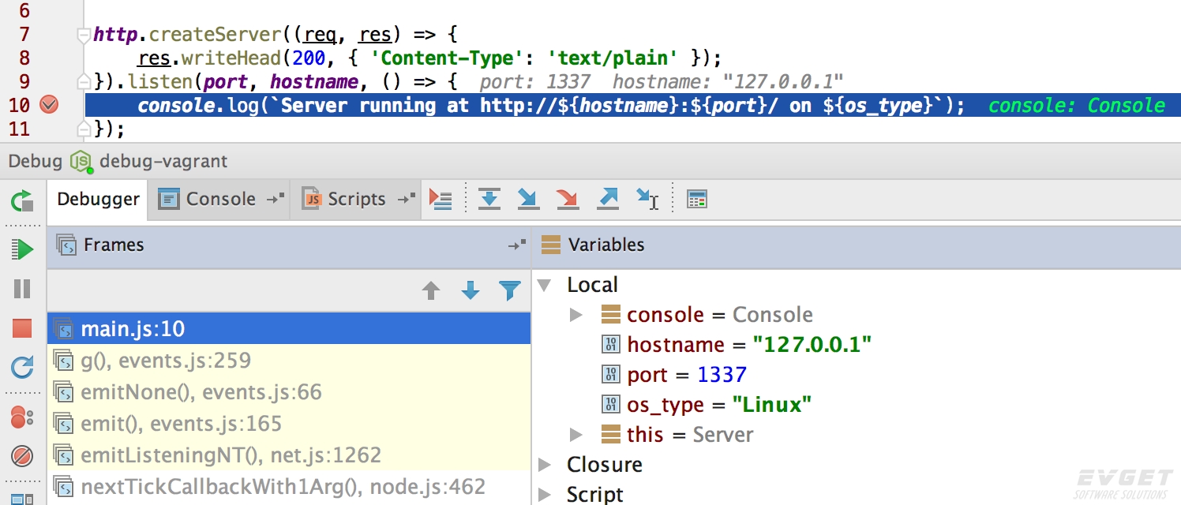The height and width of the screenshot is (505, 1181).
Task: Click the Frames panel header label
Action: pyautogui.click(x=114, y=245)
